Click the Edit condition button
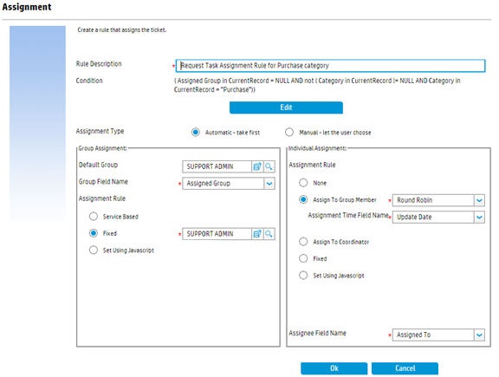The image size is (499, 377). 286,107
